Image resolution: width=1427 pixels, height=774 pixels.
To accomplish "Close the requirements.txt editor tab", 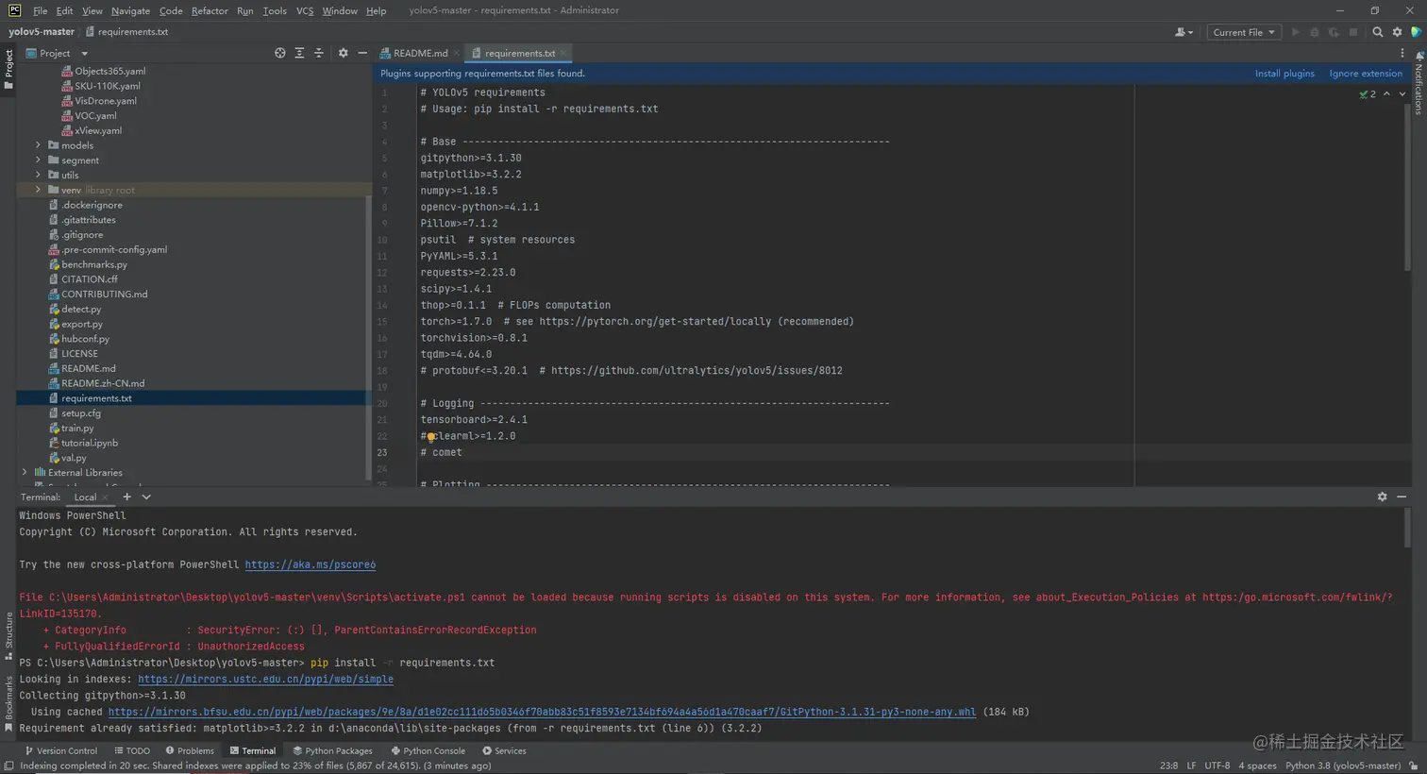I will (x=563, y=54).
